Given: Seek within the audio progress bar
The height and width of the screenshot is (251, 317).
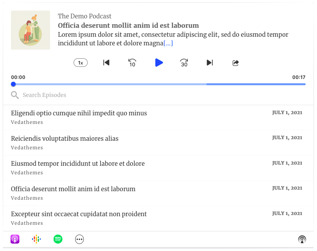Looking at the screenshot, I should tap(158, 84).
